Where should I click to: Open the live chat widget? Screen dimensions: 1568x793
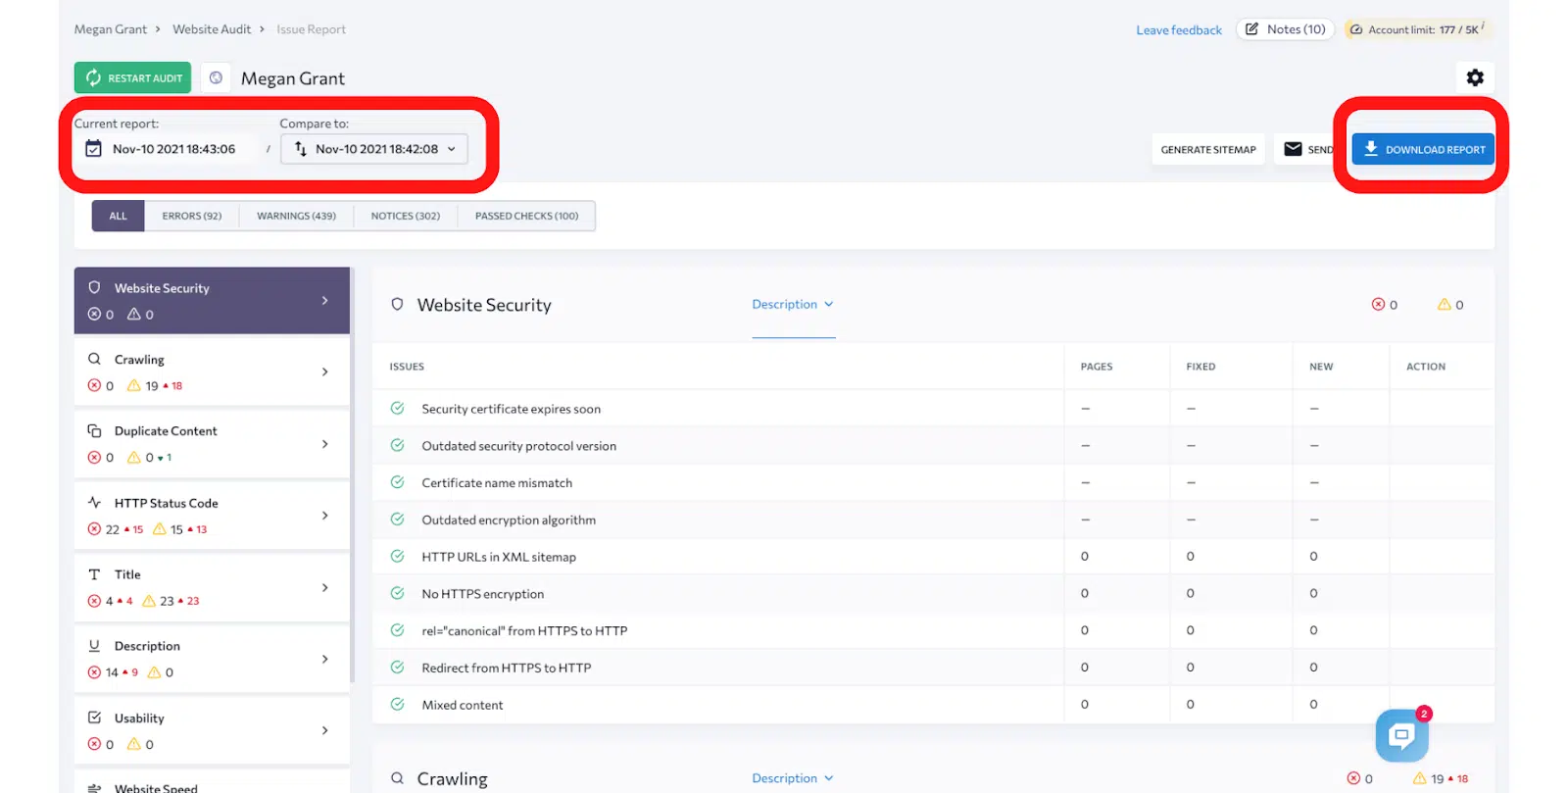click(1401, 735)
